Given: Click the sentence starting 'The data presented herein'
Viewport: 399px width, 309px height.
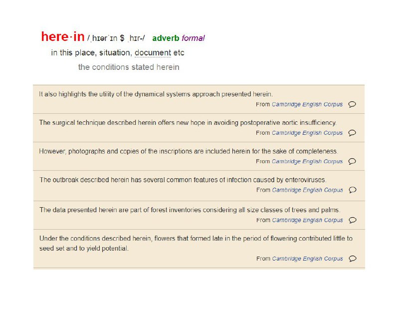Looking at the screenshot, I should [190, 210].
